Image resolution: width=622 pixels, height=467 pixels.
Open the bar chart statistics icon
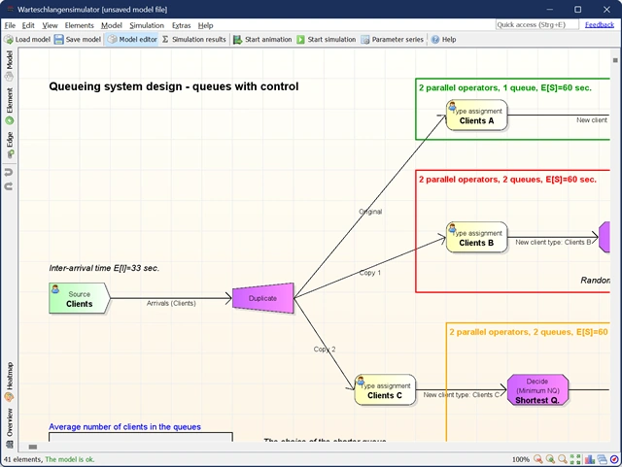590,459
